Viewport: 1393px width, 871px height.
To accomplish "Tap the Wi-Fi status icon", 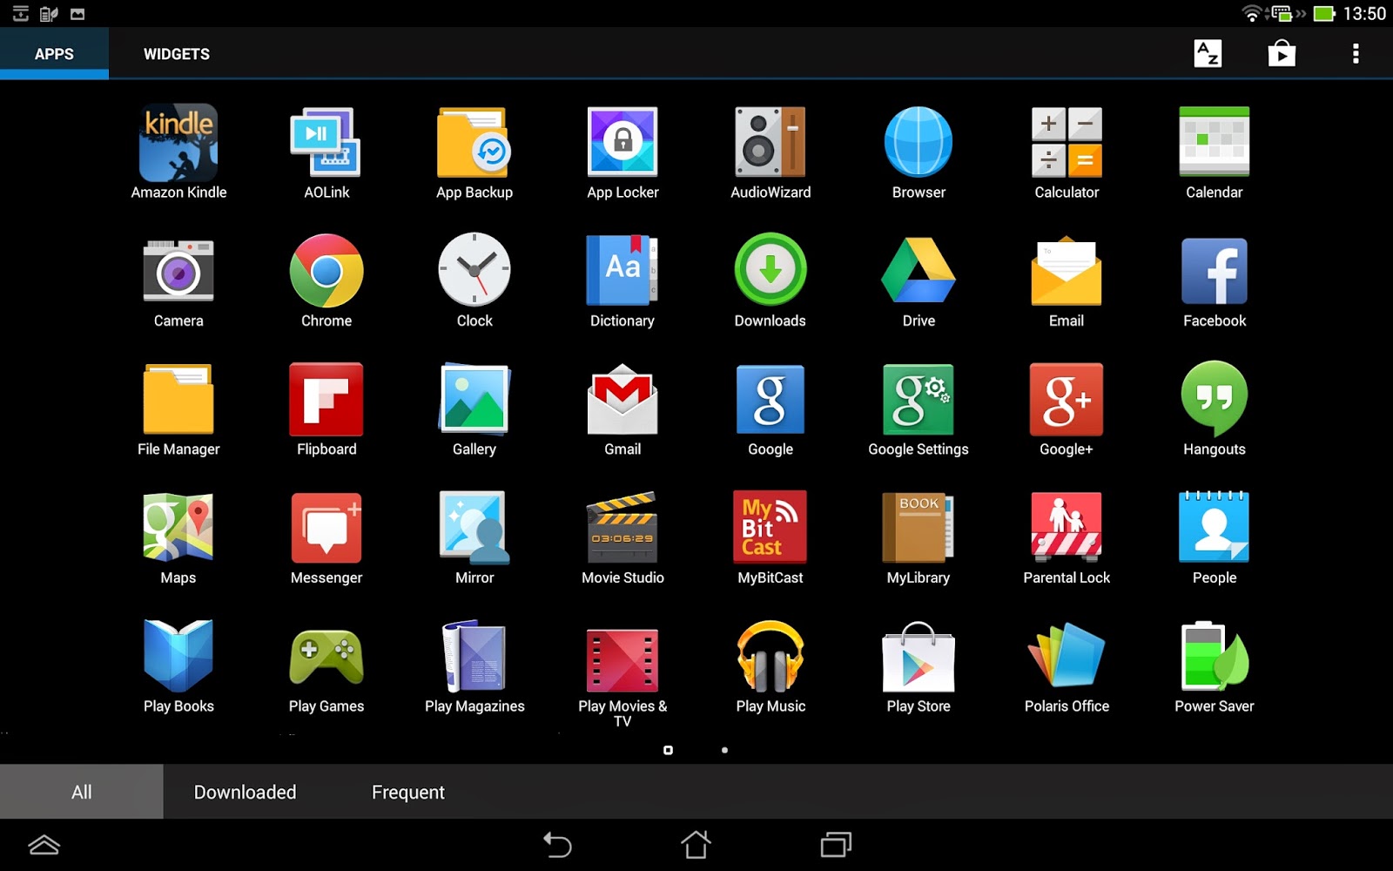I will (x=1252, y=13).
